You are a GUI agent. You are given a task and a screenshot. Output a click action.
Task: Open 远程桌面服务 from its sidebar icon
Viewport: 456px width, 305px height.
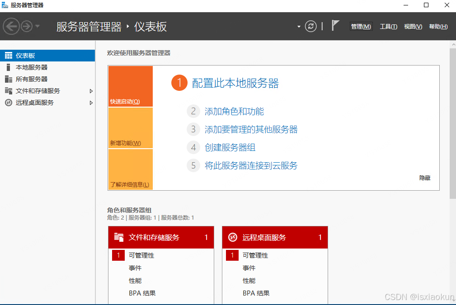click(7, 102)
